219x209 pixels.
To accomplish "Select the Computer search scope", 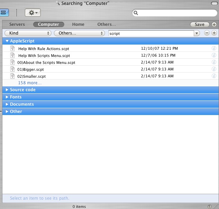I will (x=49, y=24).
